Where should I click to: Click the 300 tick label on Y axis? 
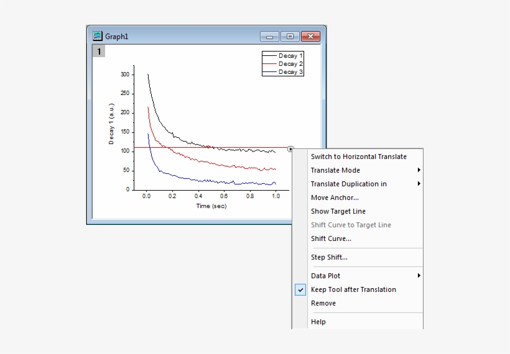click(x=125, y=75)
